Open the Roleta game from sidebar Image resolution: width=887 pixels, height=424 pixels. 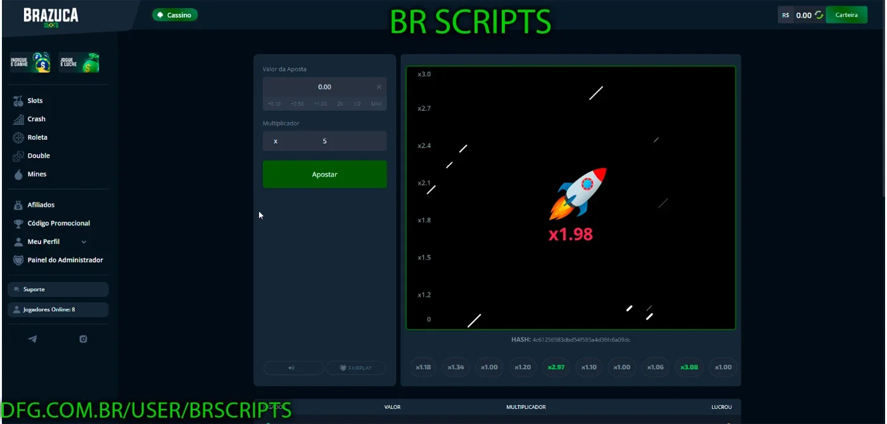(x=30, y=137)
